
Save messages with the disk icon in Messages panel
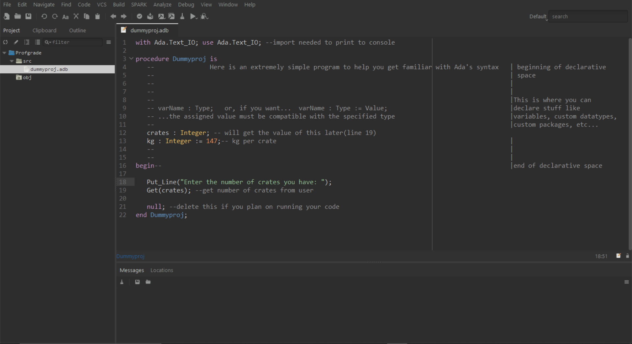click(x=137, y=282)
